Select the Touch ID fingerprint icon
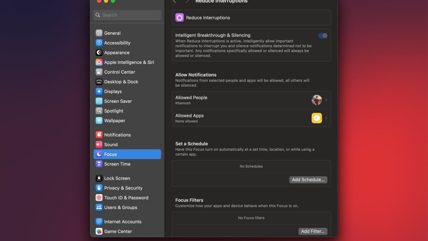This screenshot has width=428, height=241. coord(99,198)
